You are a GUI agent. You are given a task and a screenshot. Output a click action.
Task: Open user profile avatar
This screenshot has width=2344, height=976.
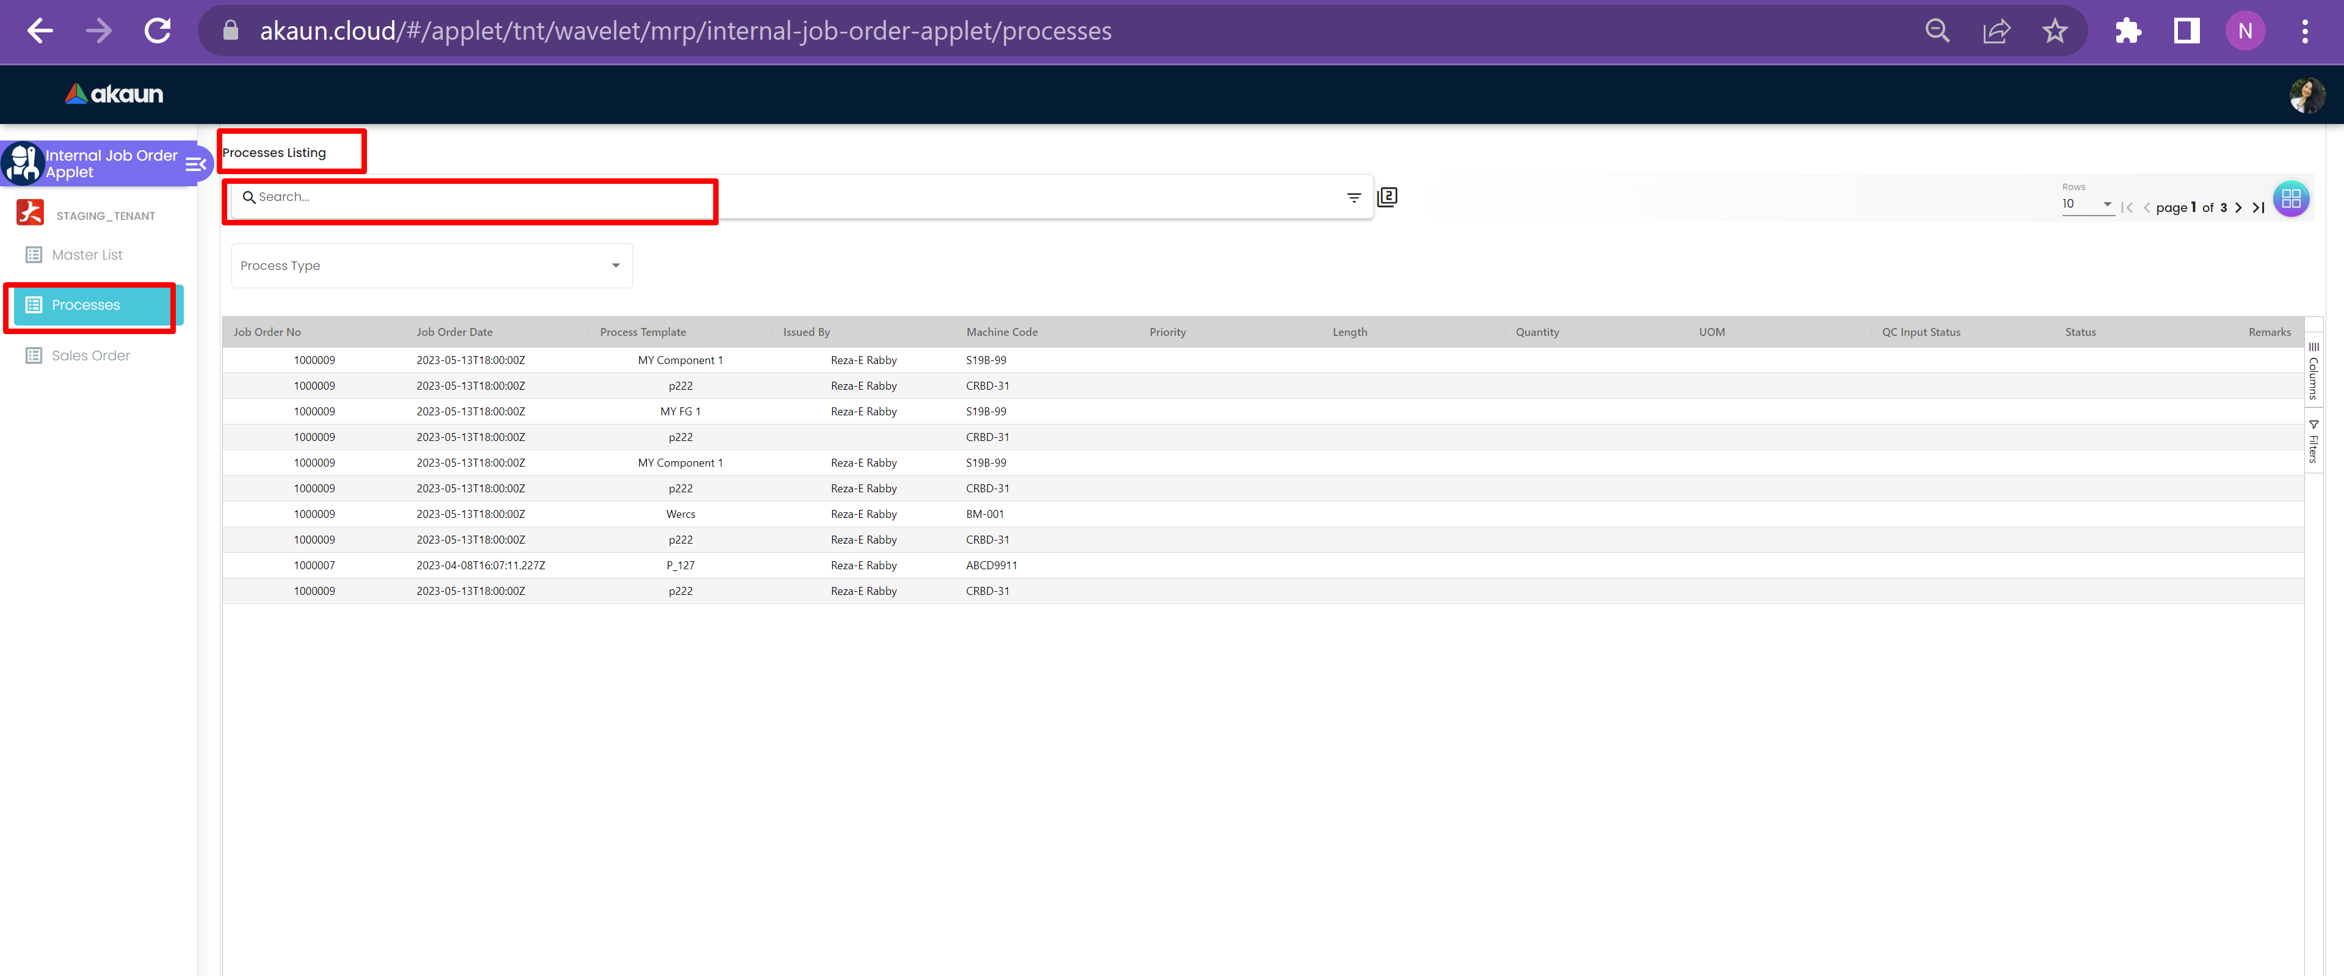[2307, 95]
